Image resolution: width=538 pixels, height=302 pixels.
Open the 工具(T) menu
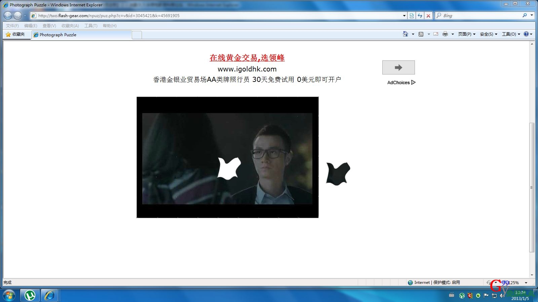pyautogui.click(x=91, y=26)
